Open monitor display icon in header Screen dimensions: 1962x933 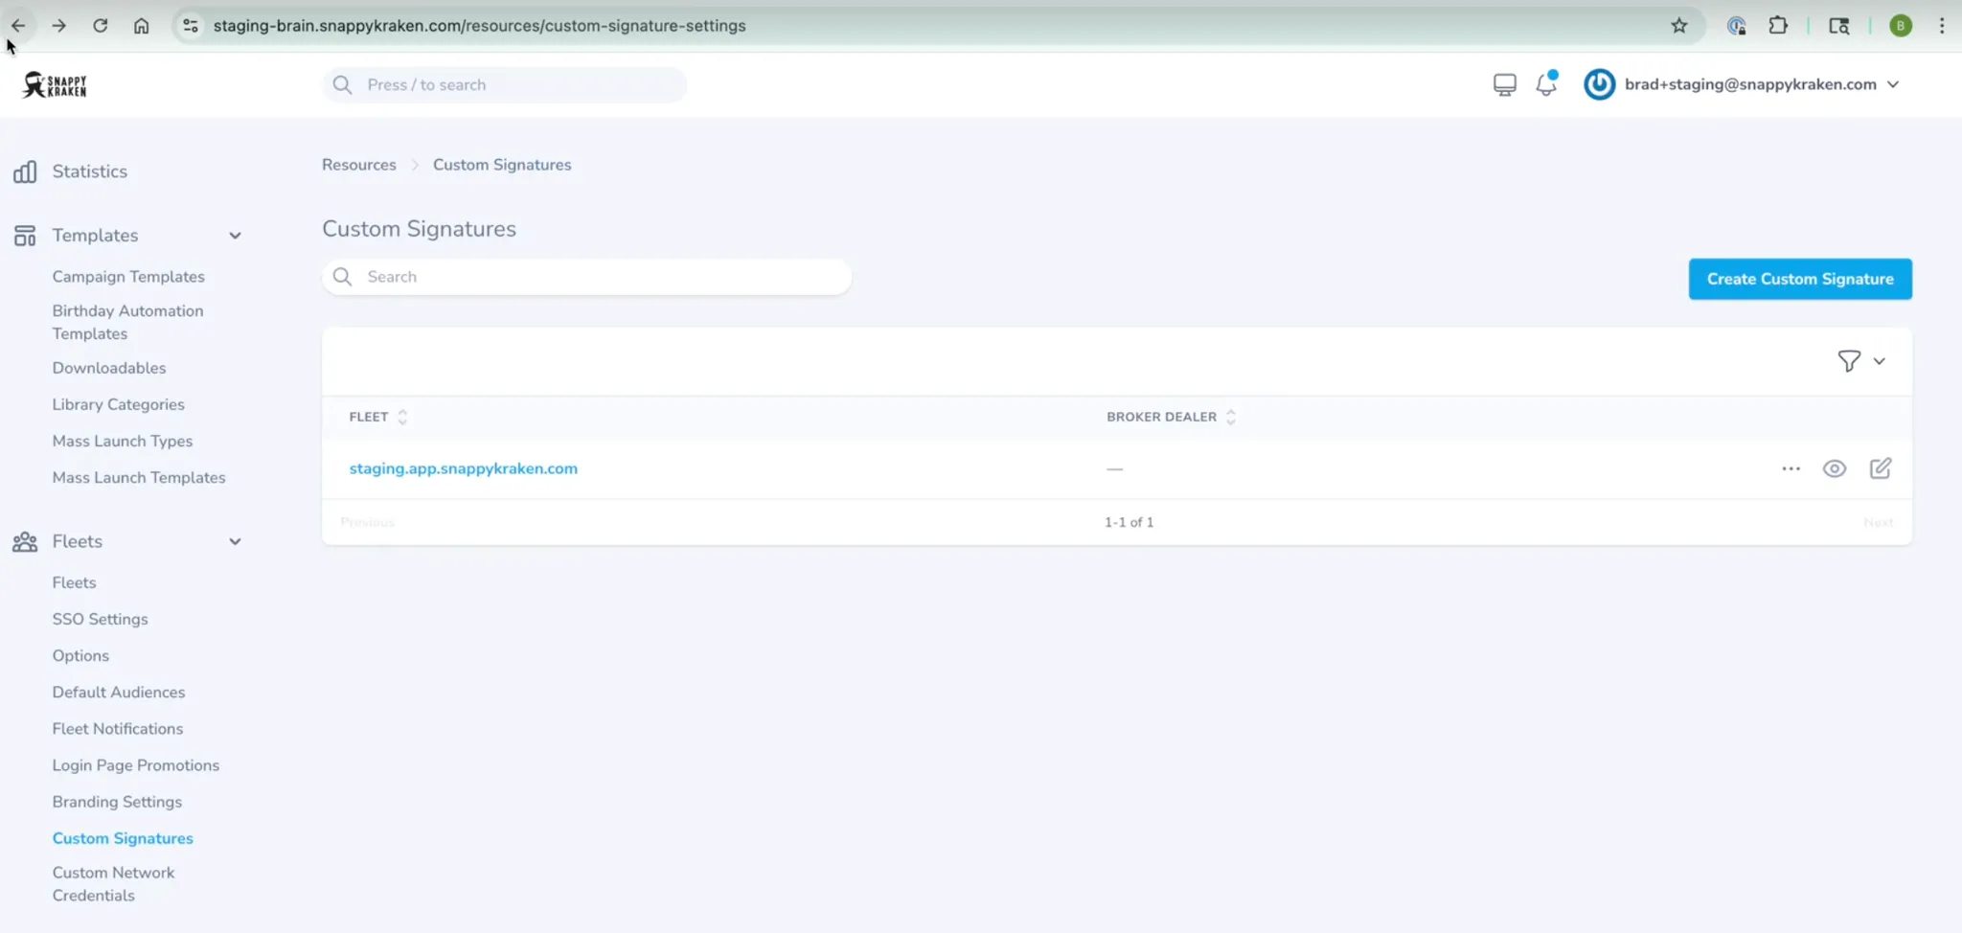[x=1505, y=84]
